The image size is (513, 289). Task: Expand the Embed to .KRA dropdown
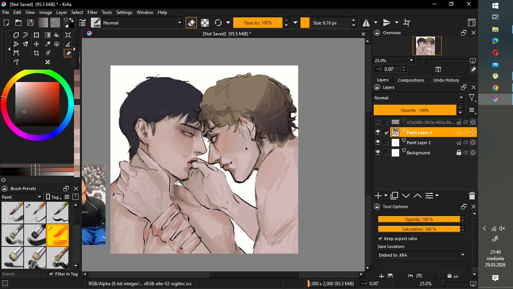[x=422, y=255]
